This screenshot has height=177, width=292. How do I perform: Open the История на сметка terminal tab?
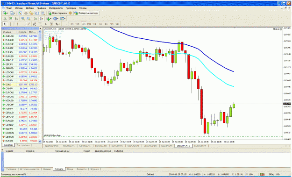29,170
